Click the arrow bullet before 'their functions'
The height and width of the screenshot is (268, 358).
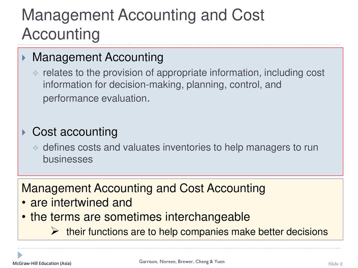point(55,231)
